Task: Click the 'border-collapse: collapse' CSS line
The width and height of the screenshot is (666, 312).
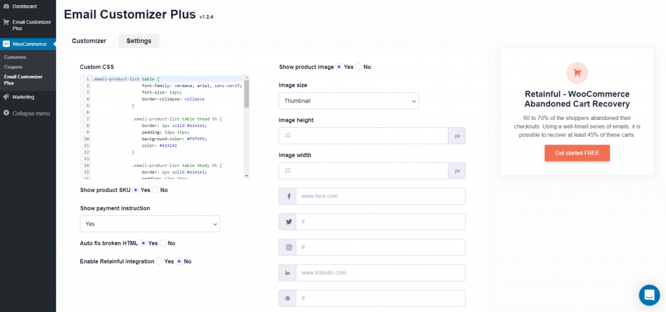Action: (x=173, y=99)
